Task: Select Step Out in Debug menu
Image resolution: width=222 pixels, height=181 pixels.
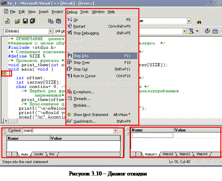Action: click(x=102, y=69)
